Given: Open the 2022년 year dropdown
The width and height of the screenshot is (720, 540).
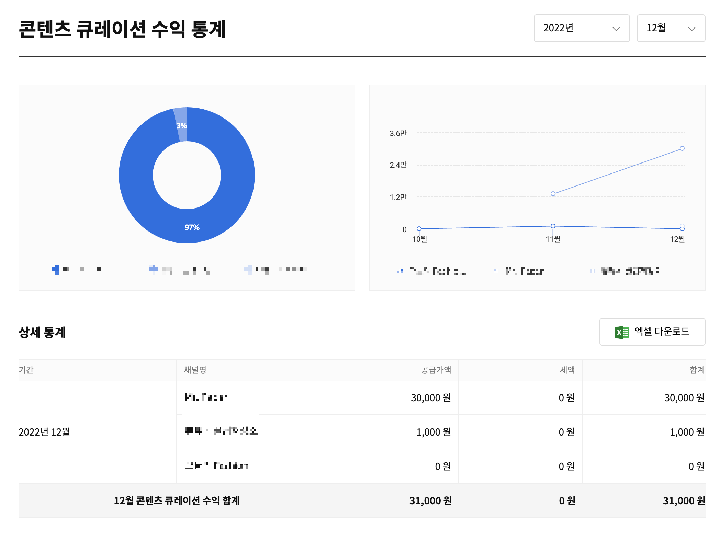Looking at the screenshot, I should (x=581, y=28).
